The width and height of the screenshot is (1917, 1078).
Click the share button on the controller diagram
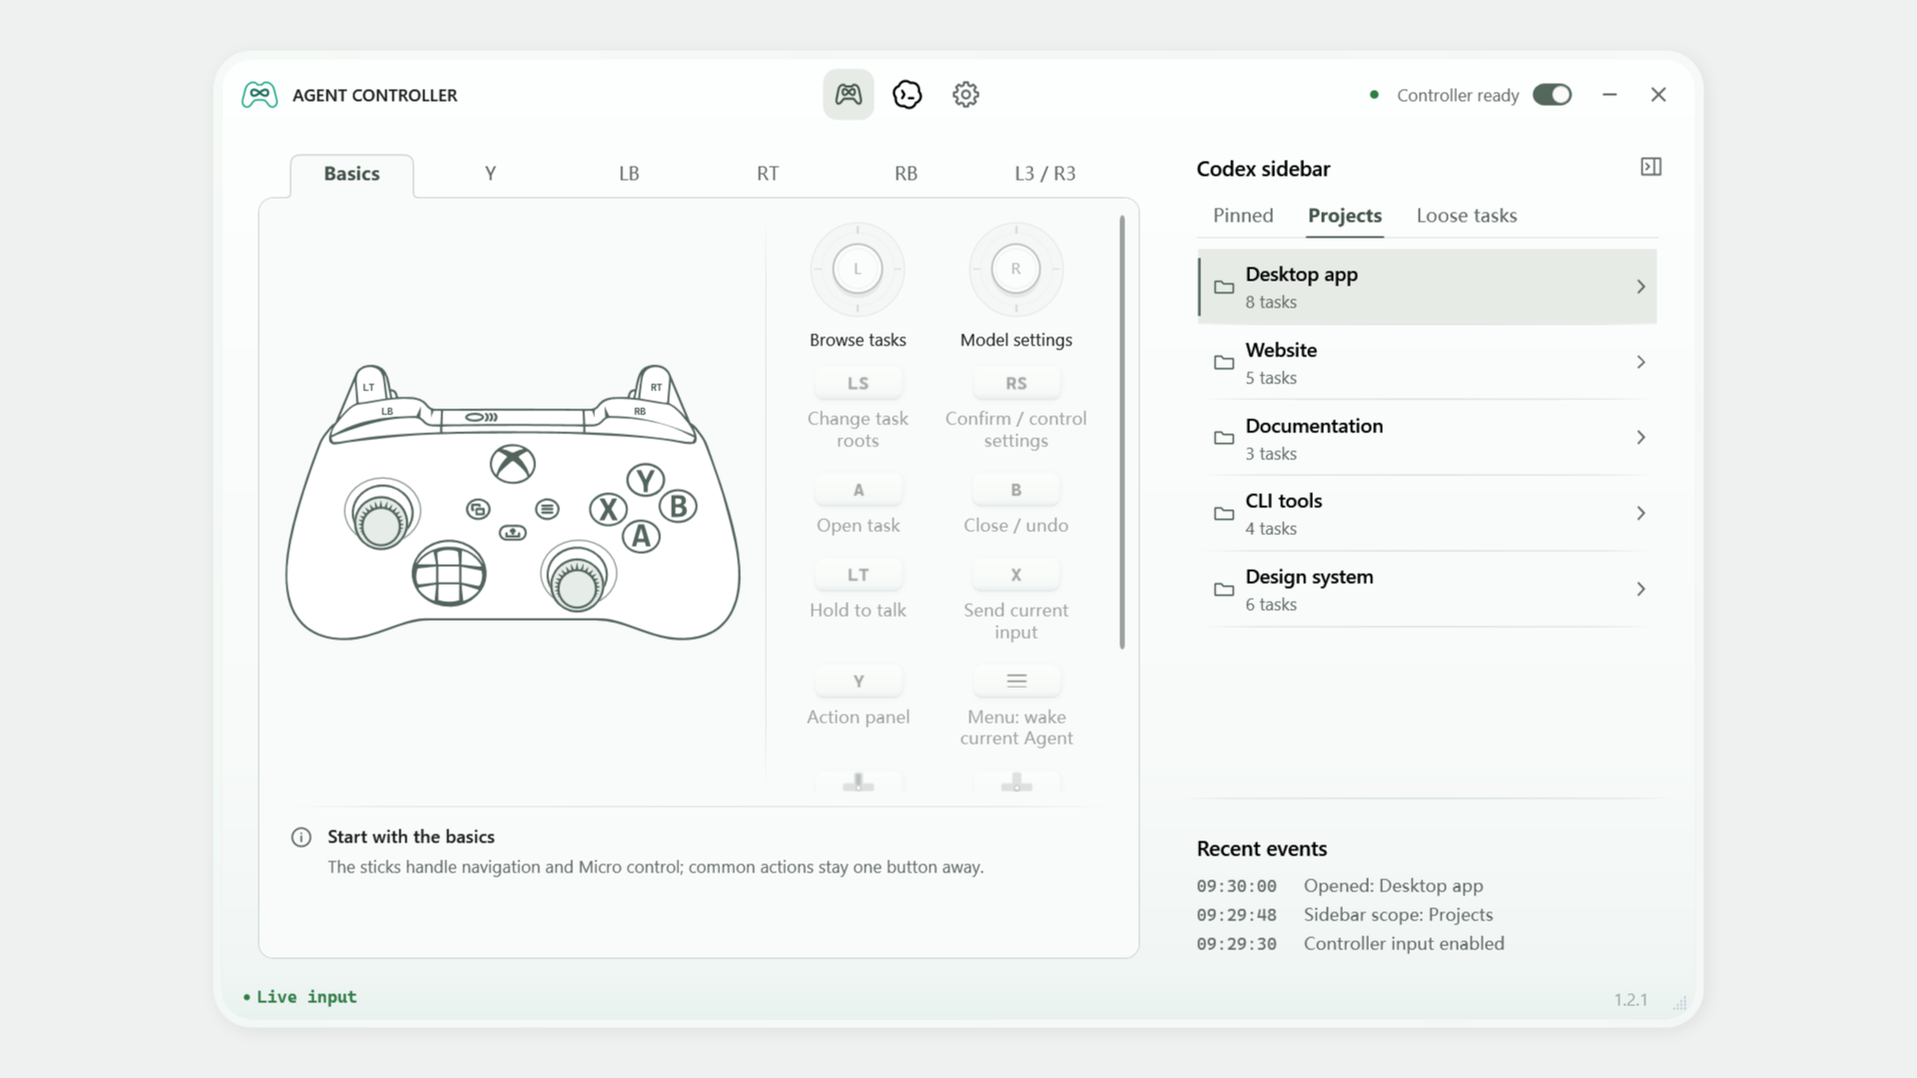(512, 532)
